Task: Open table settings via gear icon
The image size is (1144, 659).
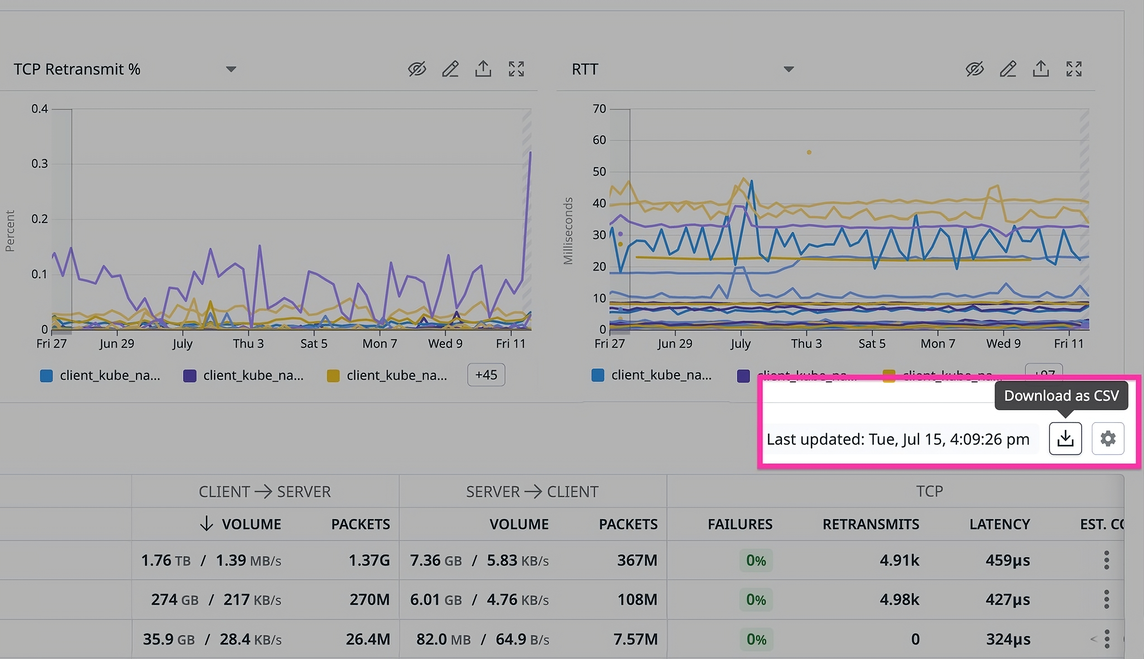Action: (1108, 438)
